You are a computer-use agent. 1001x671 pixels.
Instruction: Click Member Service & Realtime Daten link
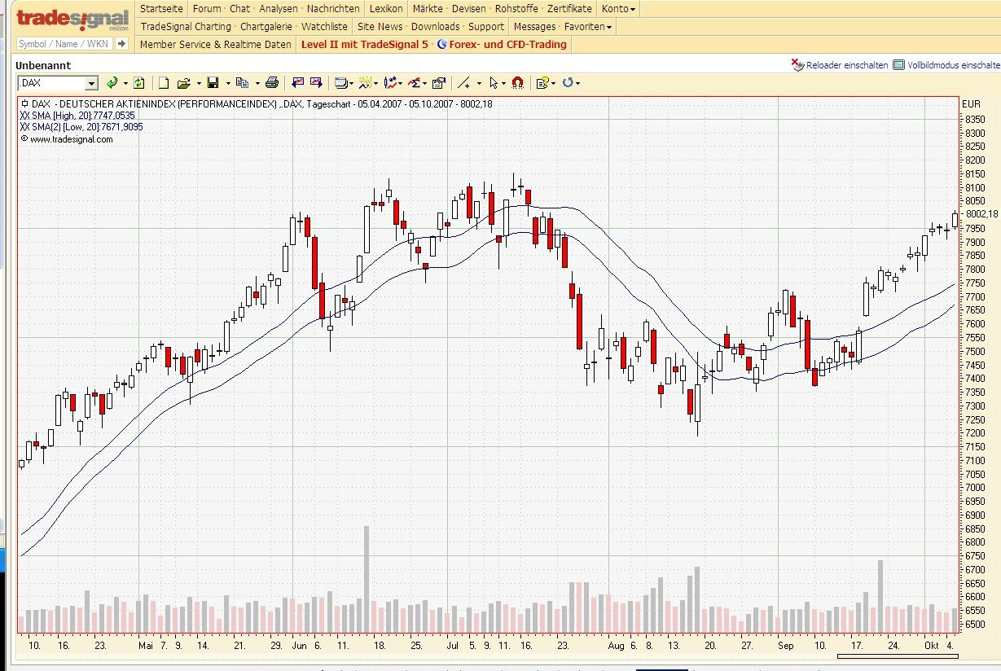pos(216,45)
